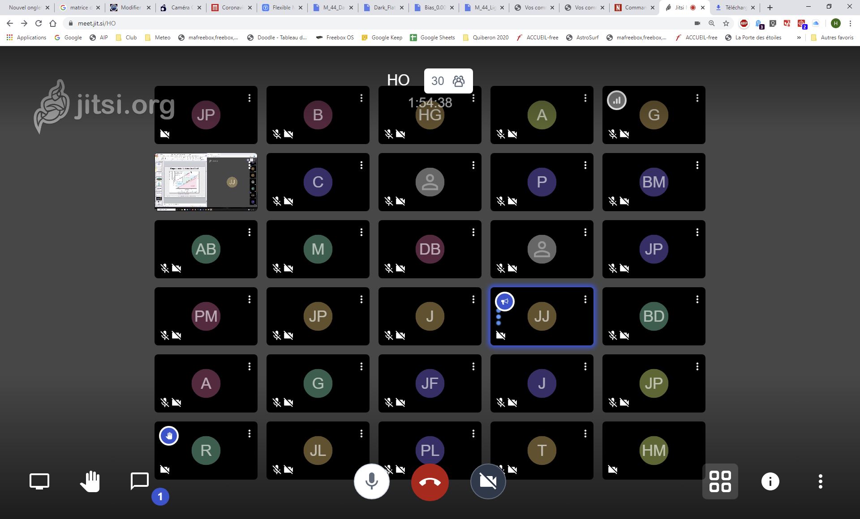Switch to the Dark_Flat browser tab
Screen dimensions: 860x519
(384, 8)
